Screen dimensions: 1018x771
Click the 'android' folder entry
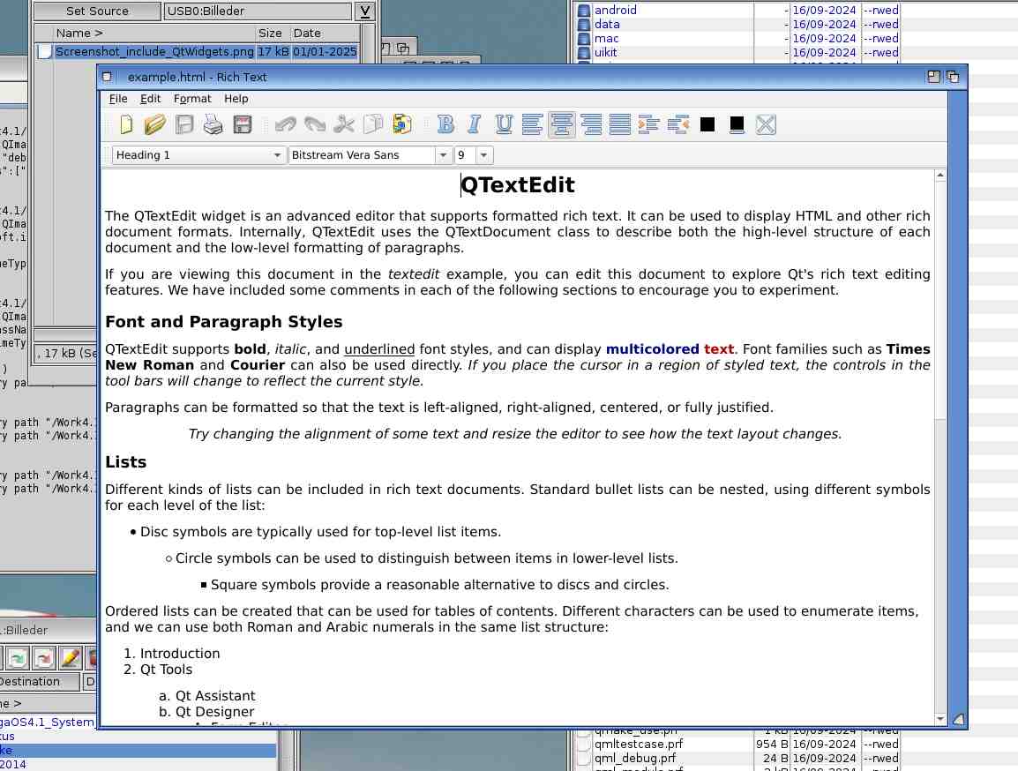tap(616, 10)
